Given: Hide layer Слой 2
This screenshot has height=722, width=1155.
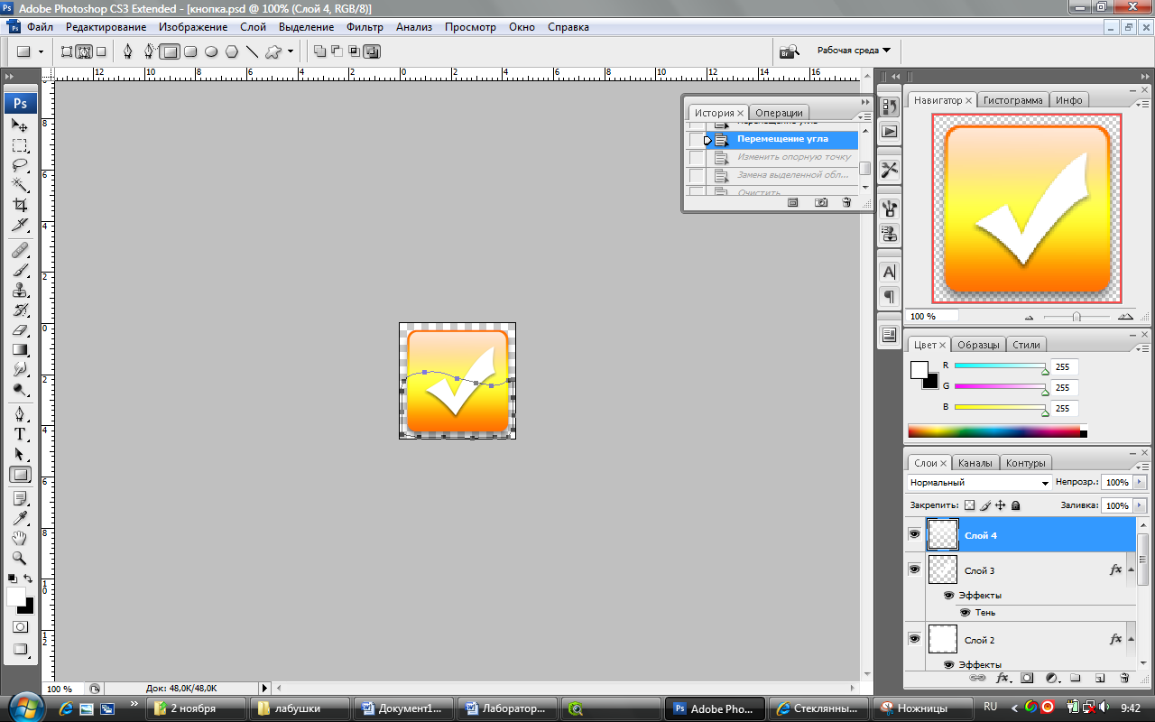Looking at the screenshot, I should coord(914,639).
